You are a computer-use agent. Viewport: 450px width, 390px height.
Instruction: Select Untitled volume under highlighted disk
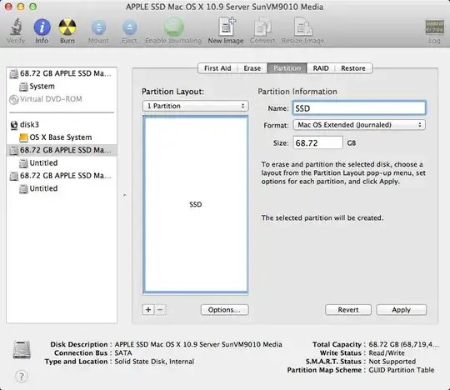point(62,162)
